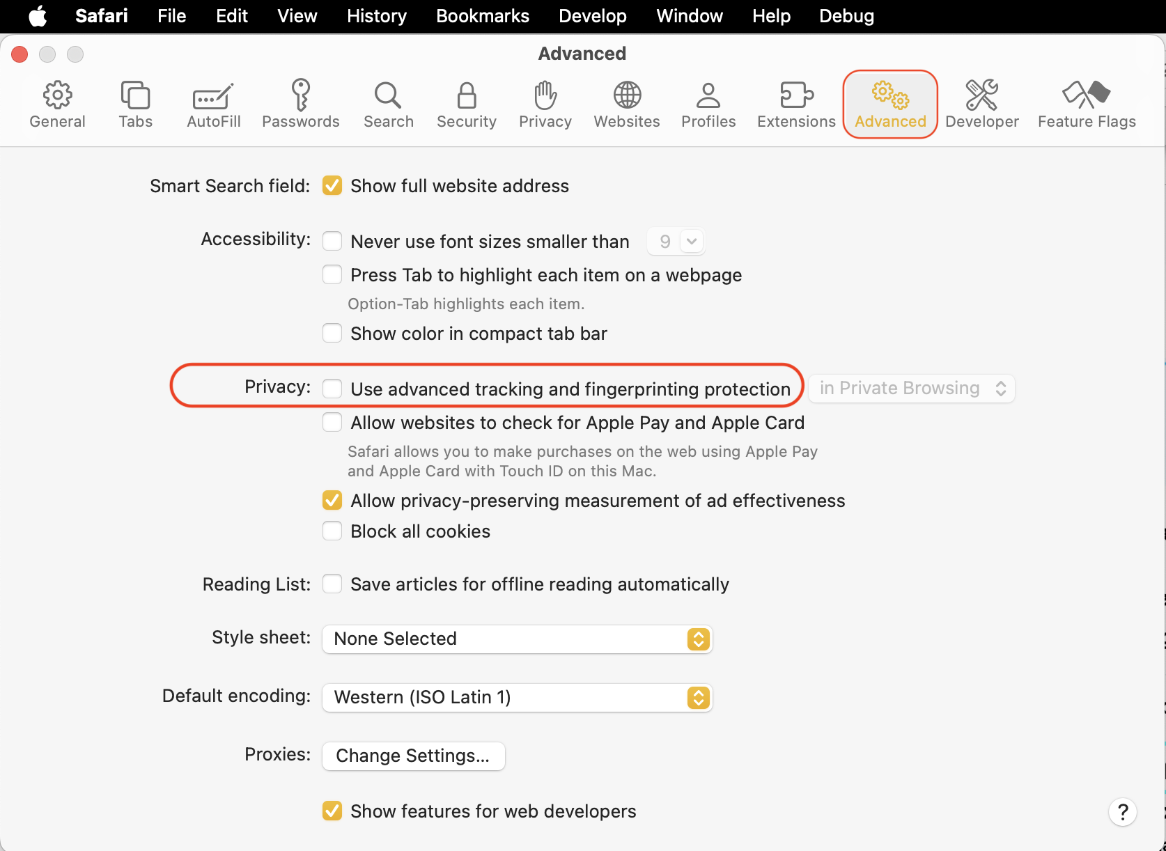Open the Feature Flags pane
The height and width of the screenshot is (851, 1166).
pyautogui.click(x=1087, y=105)
